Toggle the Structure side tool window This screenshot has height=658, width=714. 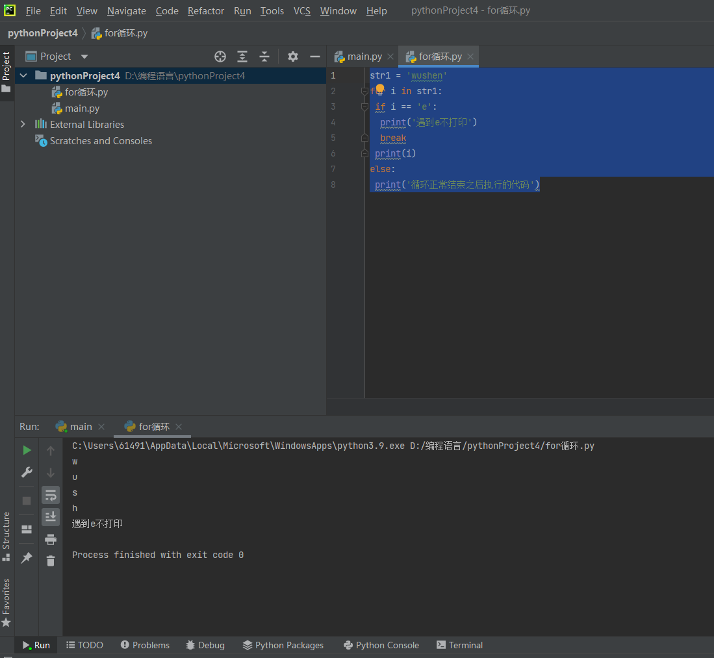(x=6, y=536)
